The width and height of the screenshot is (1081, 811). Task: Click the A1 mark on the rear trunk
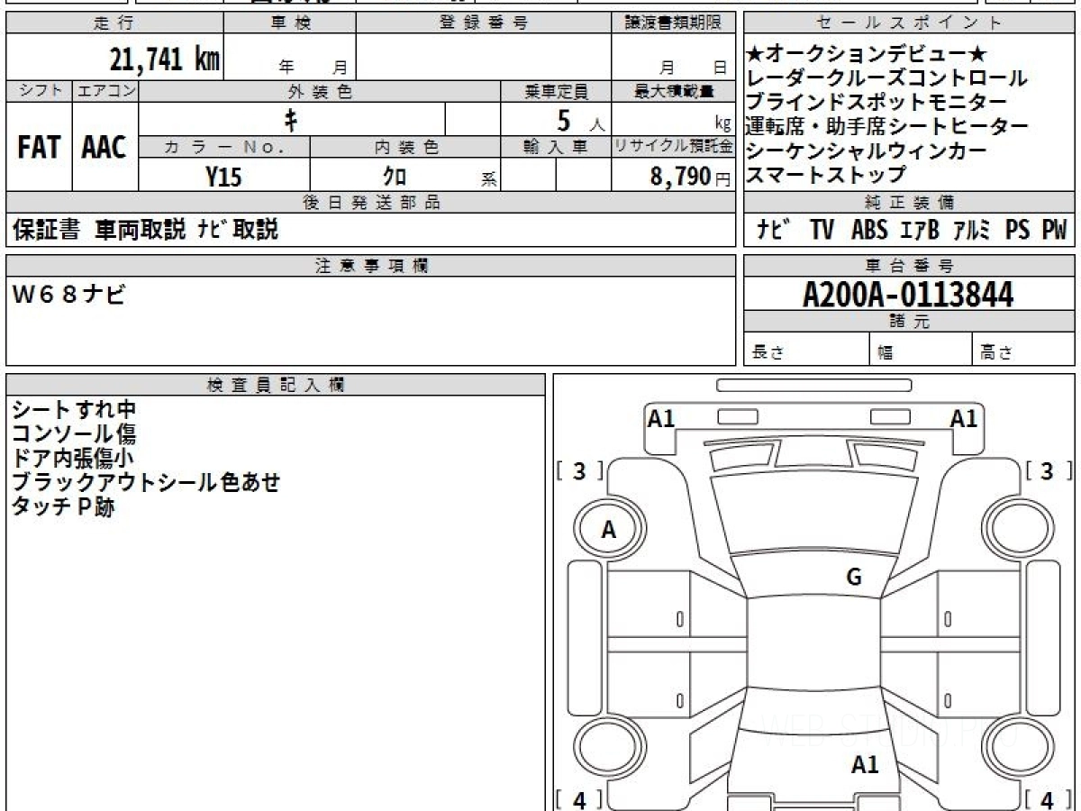[865, 765]
